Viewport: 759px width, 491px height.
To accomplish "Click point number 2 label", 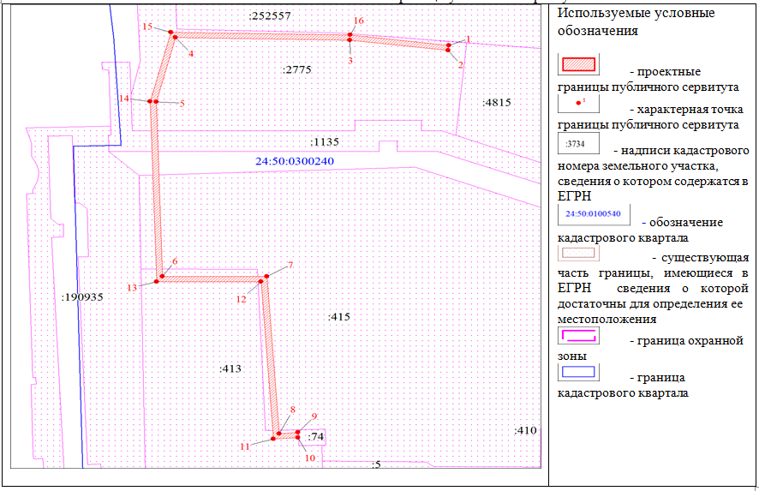I will coord(460,64).
